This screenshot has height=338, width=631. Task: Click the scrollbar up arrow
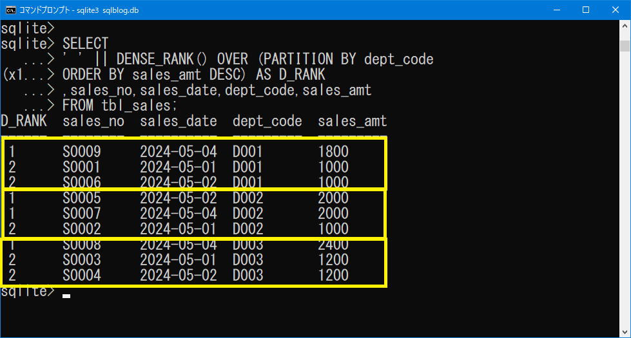coord(625,26)
